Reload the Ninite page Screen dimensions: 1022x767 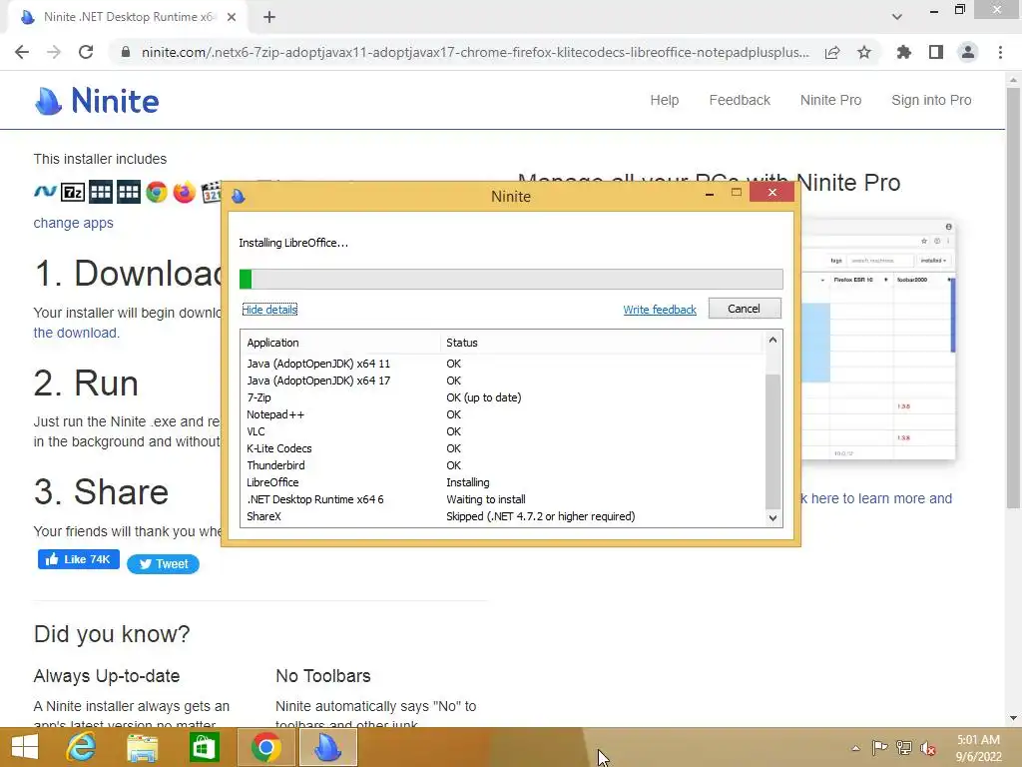(x=86, y=52)
